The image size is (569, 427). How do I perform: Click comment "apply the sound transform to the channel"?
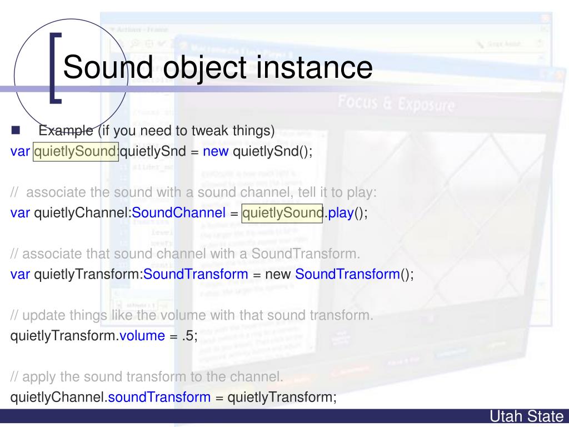tap(147, 376)
